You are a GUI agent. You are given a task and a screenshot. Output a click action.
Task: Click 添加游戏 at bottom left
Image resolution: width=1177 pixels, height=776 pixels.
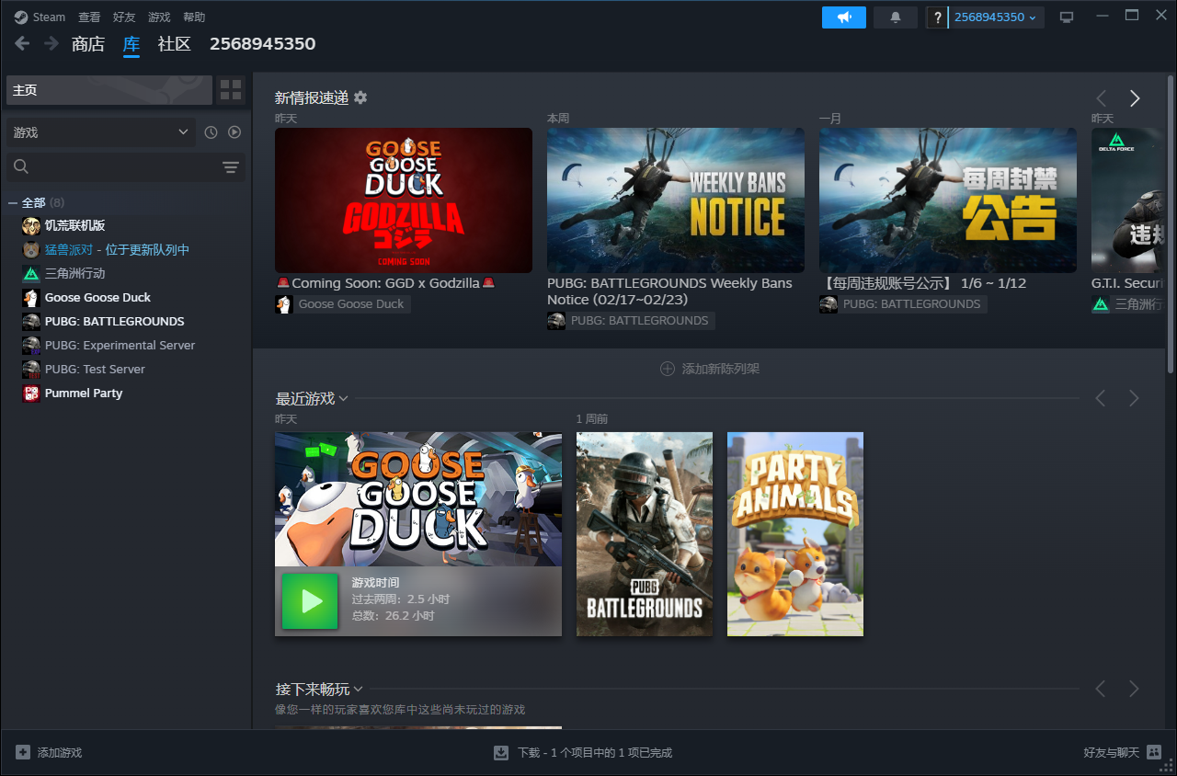[60, 752]
